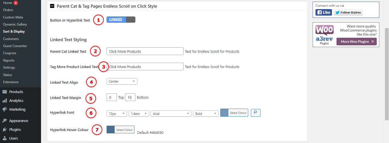Open the Guest Converter menu item
Image resolution: width=389 pixels, height=143 pixels.
[x=15, y=46]
